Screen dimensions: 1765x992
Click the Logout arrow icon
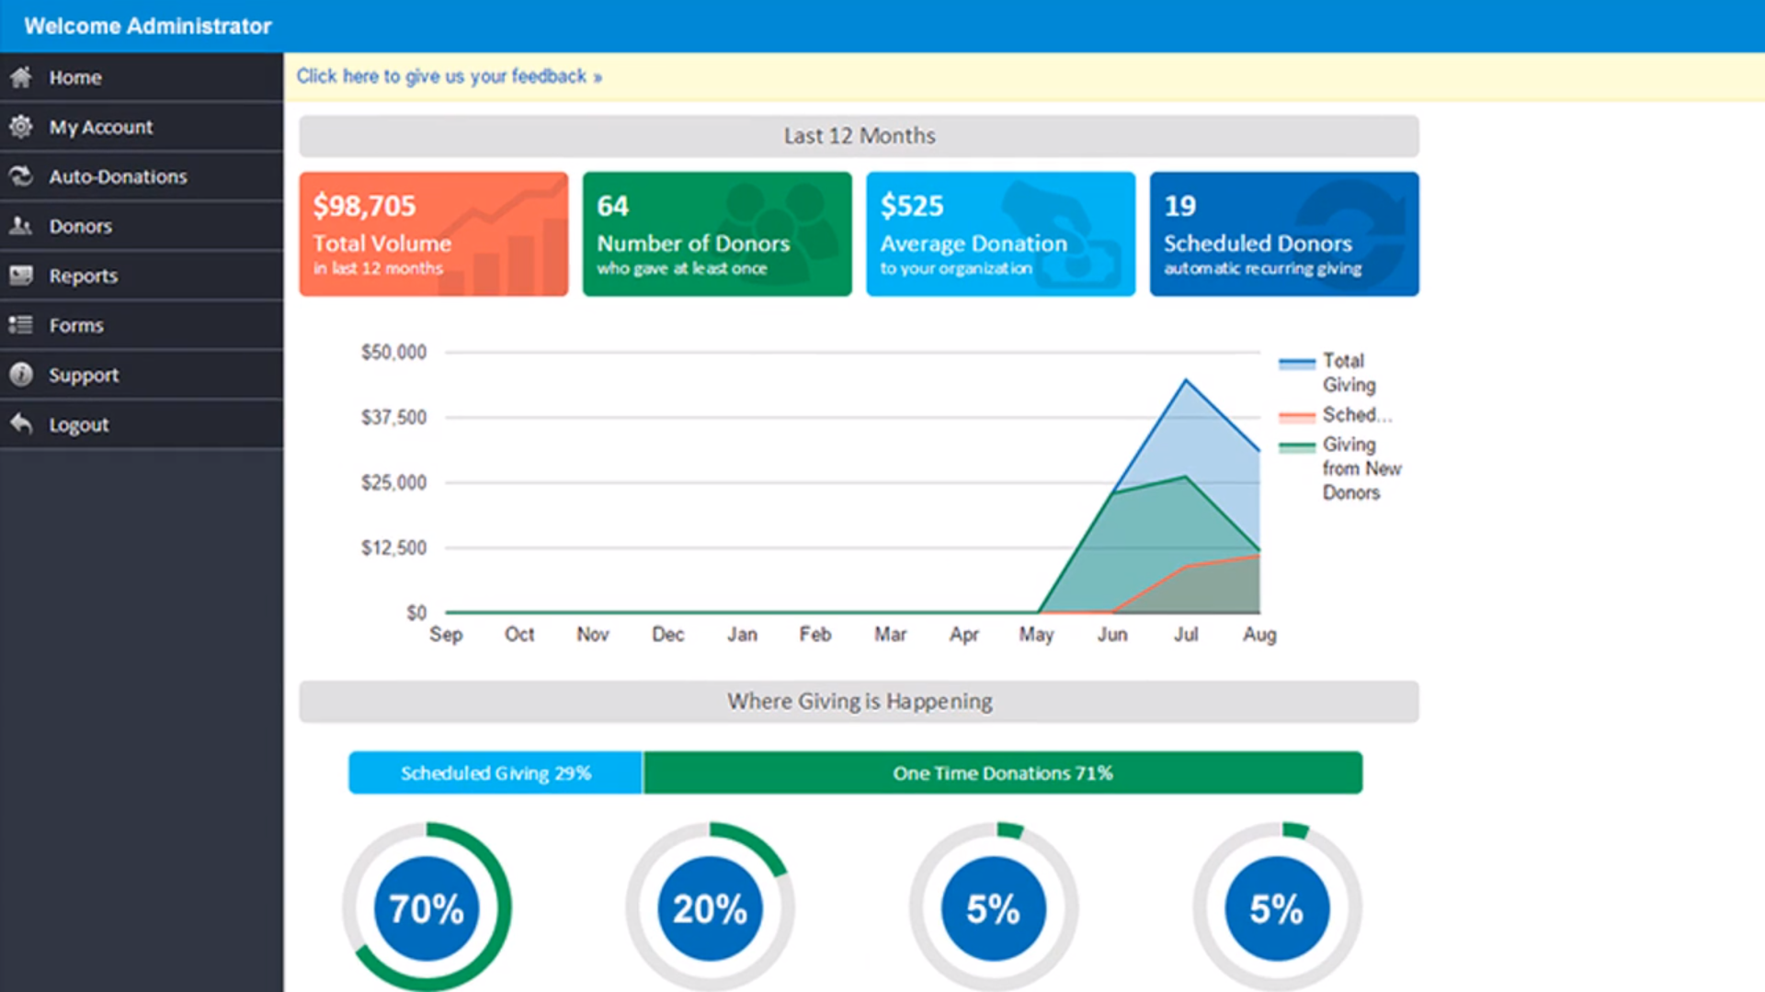(21, 424)
